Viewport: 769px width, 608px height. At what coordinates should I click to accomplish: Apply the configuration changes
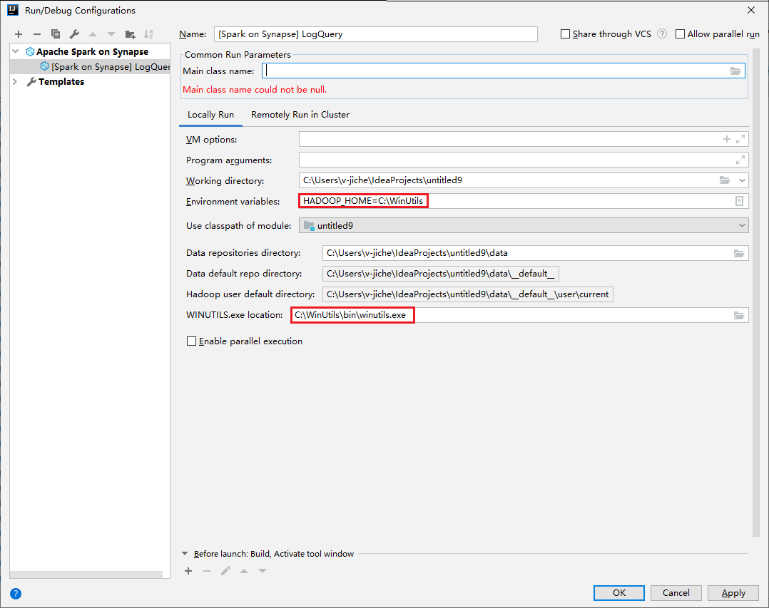click(x=733, y=592)
